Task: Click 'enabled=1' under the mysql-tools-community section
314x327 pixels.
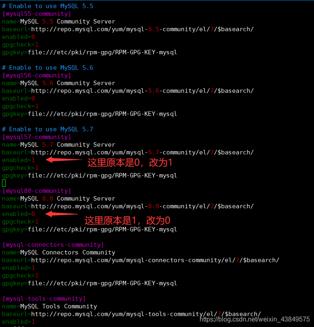Action: tap(19, 322)
